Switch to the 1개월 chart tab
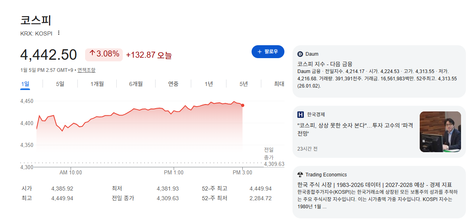This screenshot has width=474, height=222. click(97, 84)
